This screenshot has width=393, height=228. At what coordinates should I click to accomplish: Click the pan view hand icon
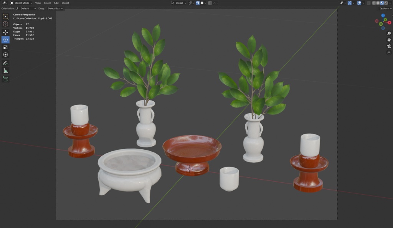[389, 40]
